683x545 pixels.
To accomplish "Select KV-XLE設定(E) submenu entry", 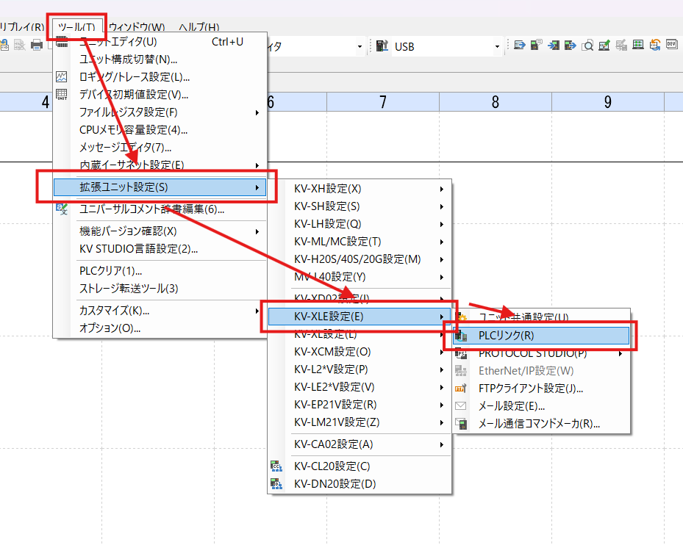I will click(x=360, y=317).
